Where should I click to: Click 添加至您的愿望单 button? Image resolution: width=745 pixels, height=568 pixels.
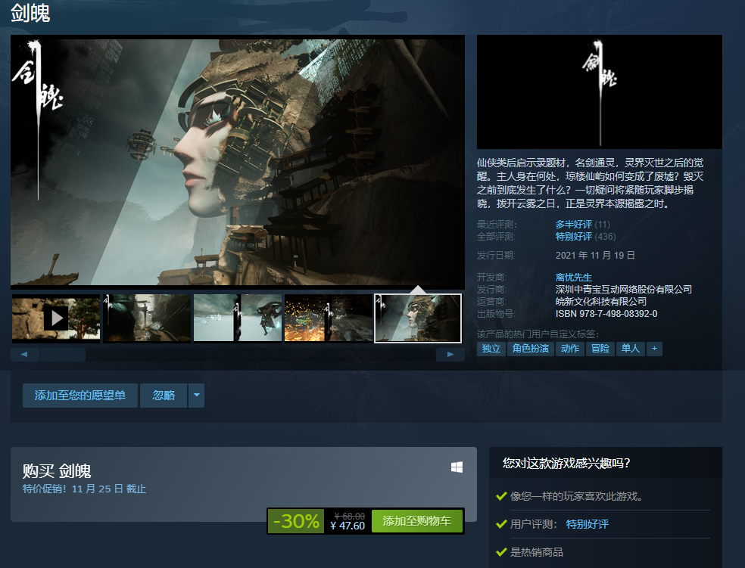tap(79, 396)
